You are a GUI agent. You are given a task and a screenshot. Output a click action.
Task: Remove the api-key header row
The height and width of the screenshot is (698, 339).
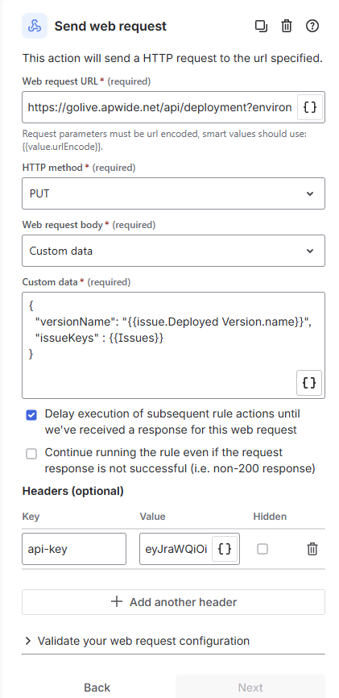point(312,549)
